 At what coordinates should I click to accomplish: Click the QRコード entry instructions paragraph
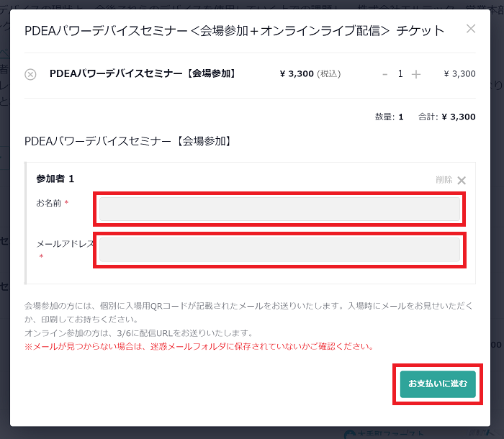coord(248,312)
